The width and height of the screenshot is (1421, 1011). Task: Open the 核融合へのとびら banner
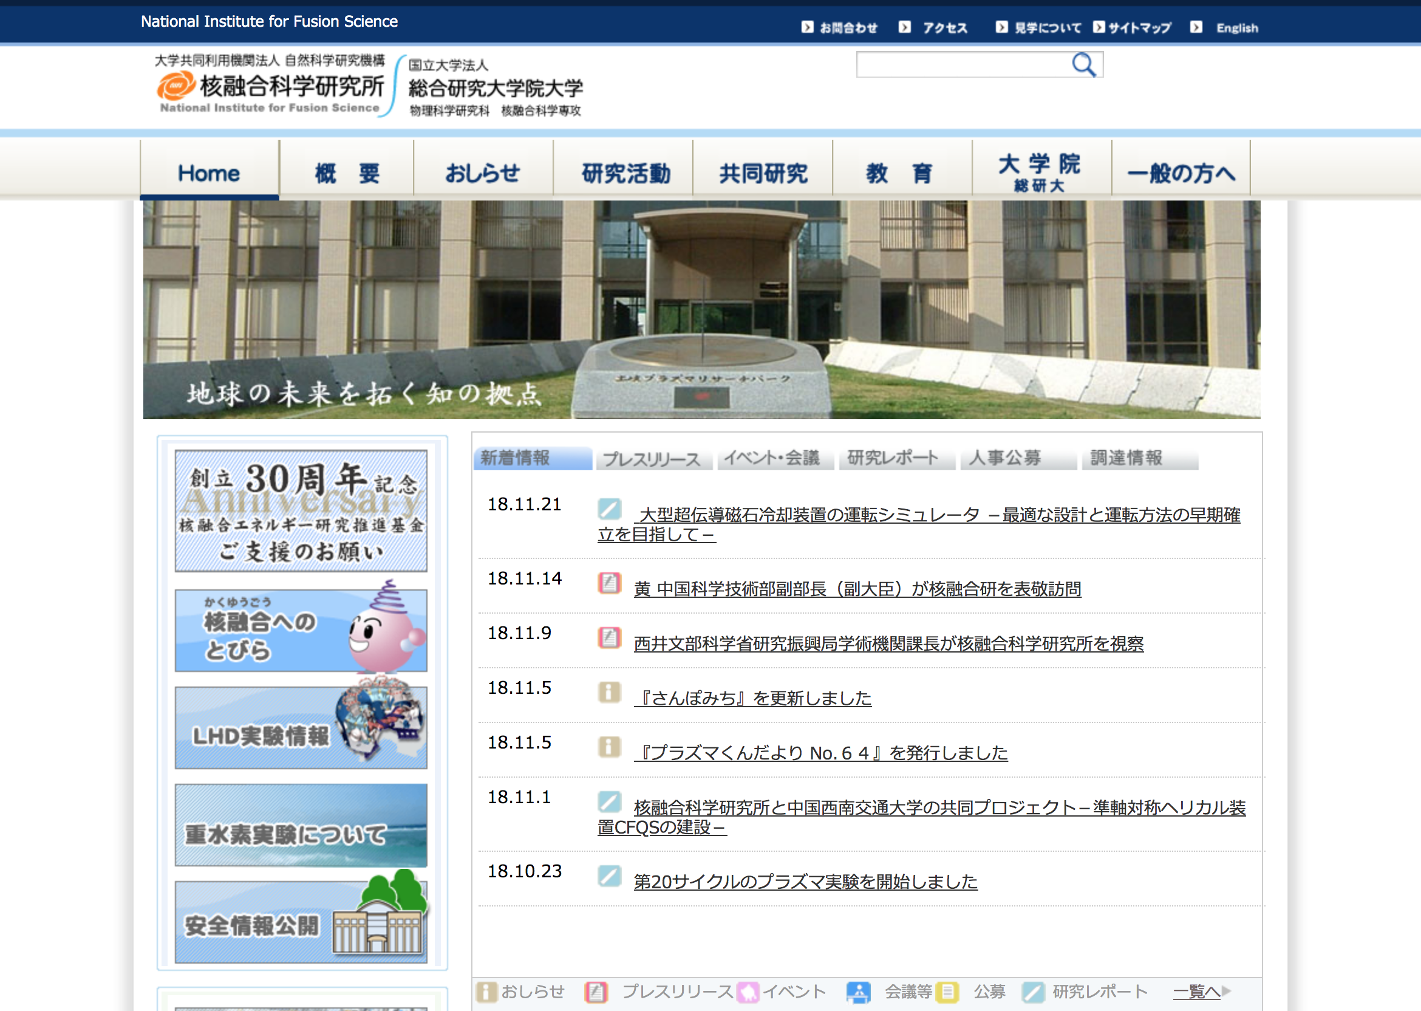coord(301,629)
